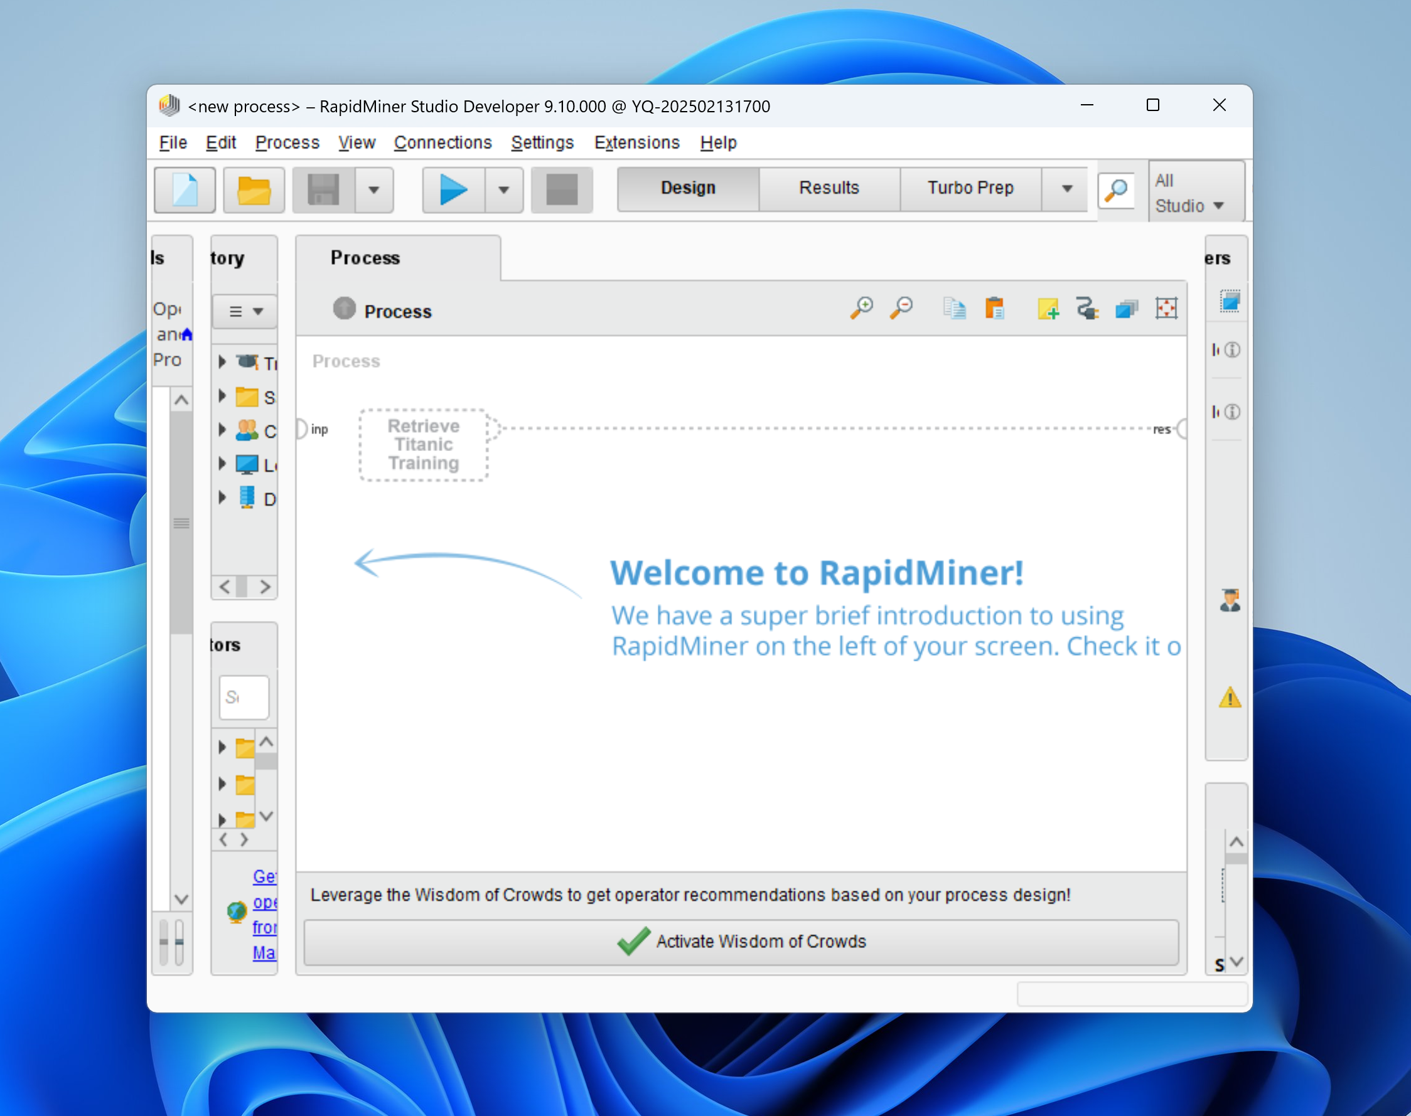This screenshot has width=1411, height=1116.
Task: Open the Help menu
Action: [718, 142]
